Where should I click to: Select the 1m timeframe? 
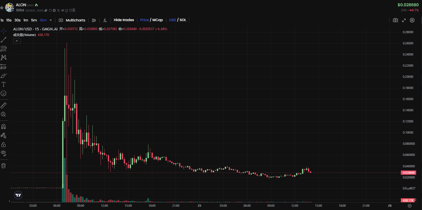pos(26,20)
